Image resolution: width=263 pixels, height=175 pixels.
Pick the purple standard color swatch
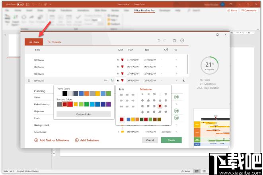(x=109, y=104)
